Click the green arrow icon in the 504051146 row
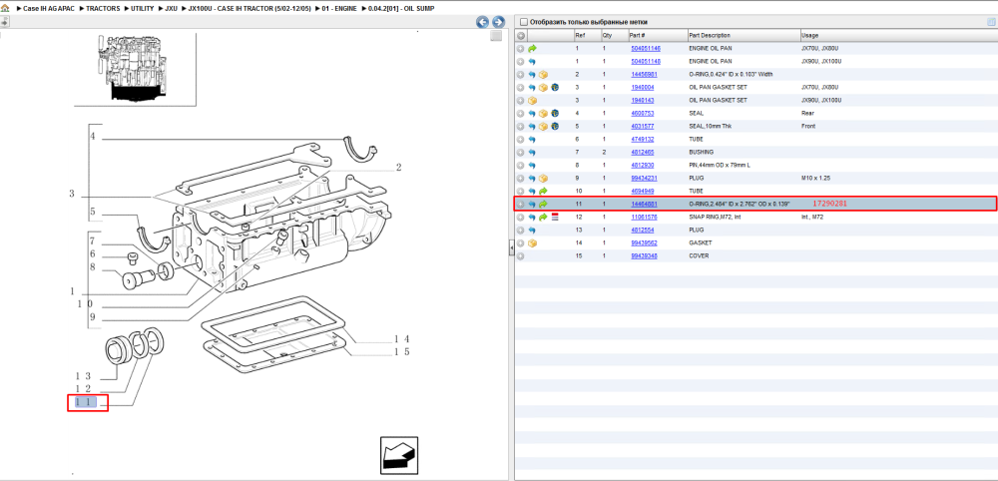998x481 pixels. click(533, 48)
